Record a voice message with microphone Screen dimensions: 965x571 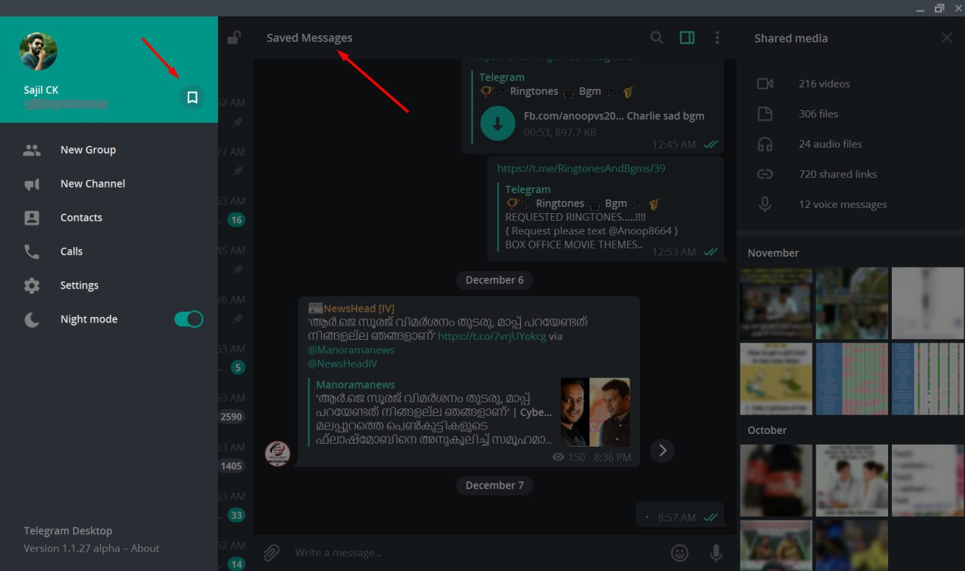click(716, 553)
